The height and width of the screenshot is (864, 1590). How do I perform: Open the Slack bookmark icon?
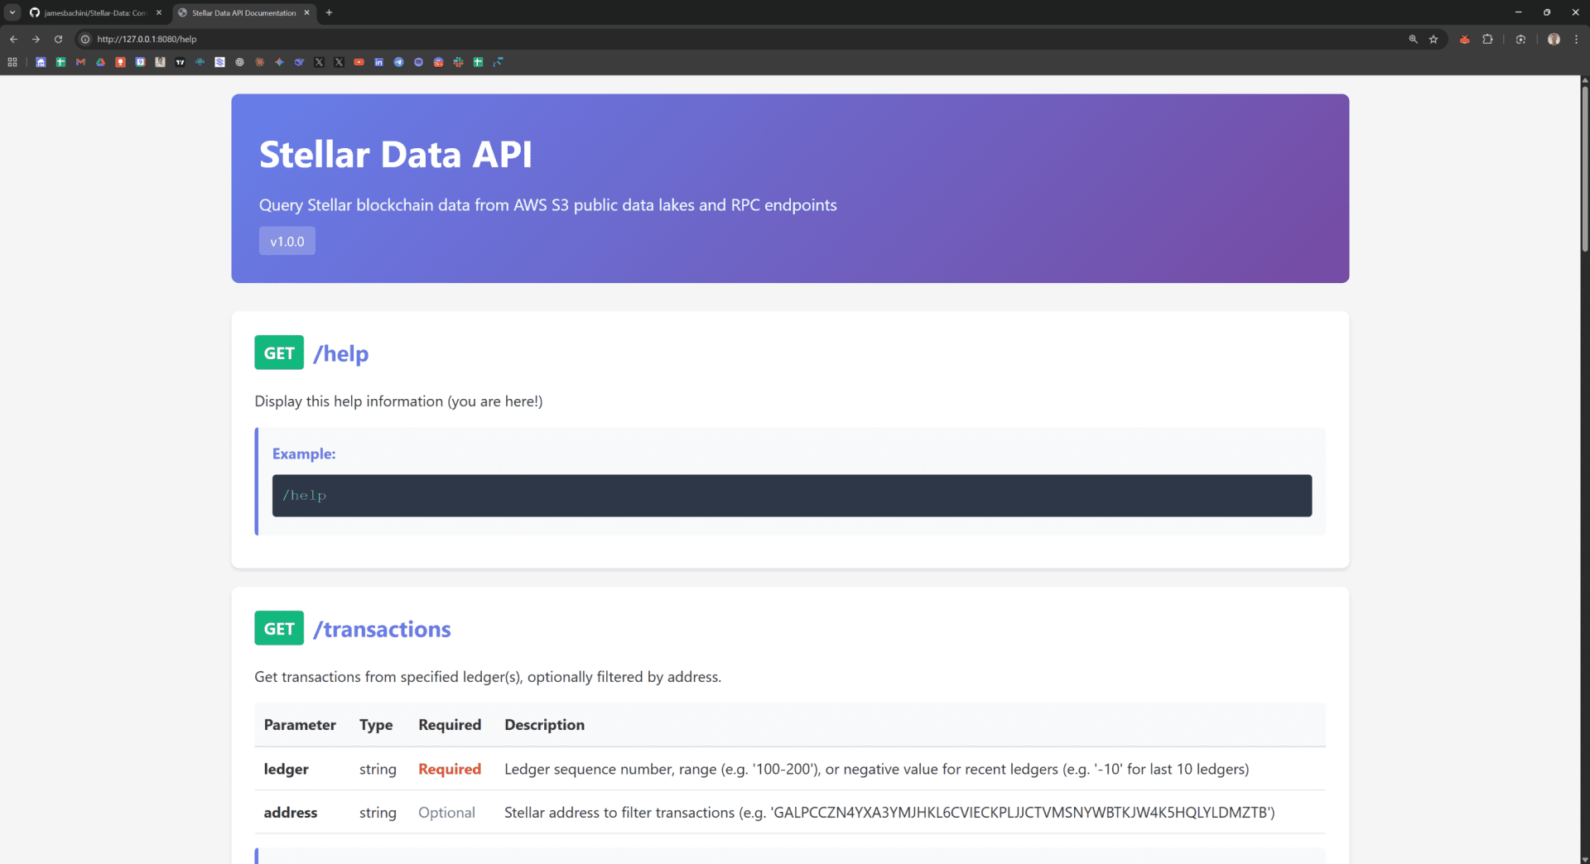pos(458,62)
